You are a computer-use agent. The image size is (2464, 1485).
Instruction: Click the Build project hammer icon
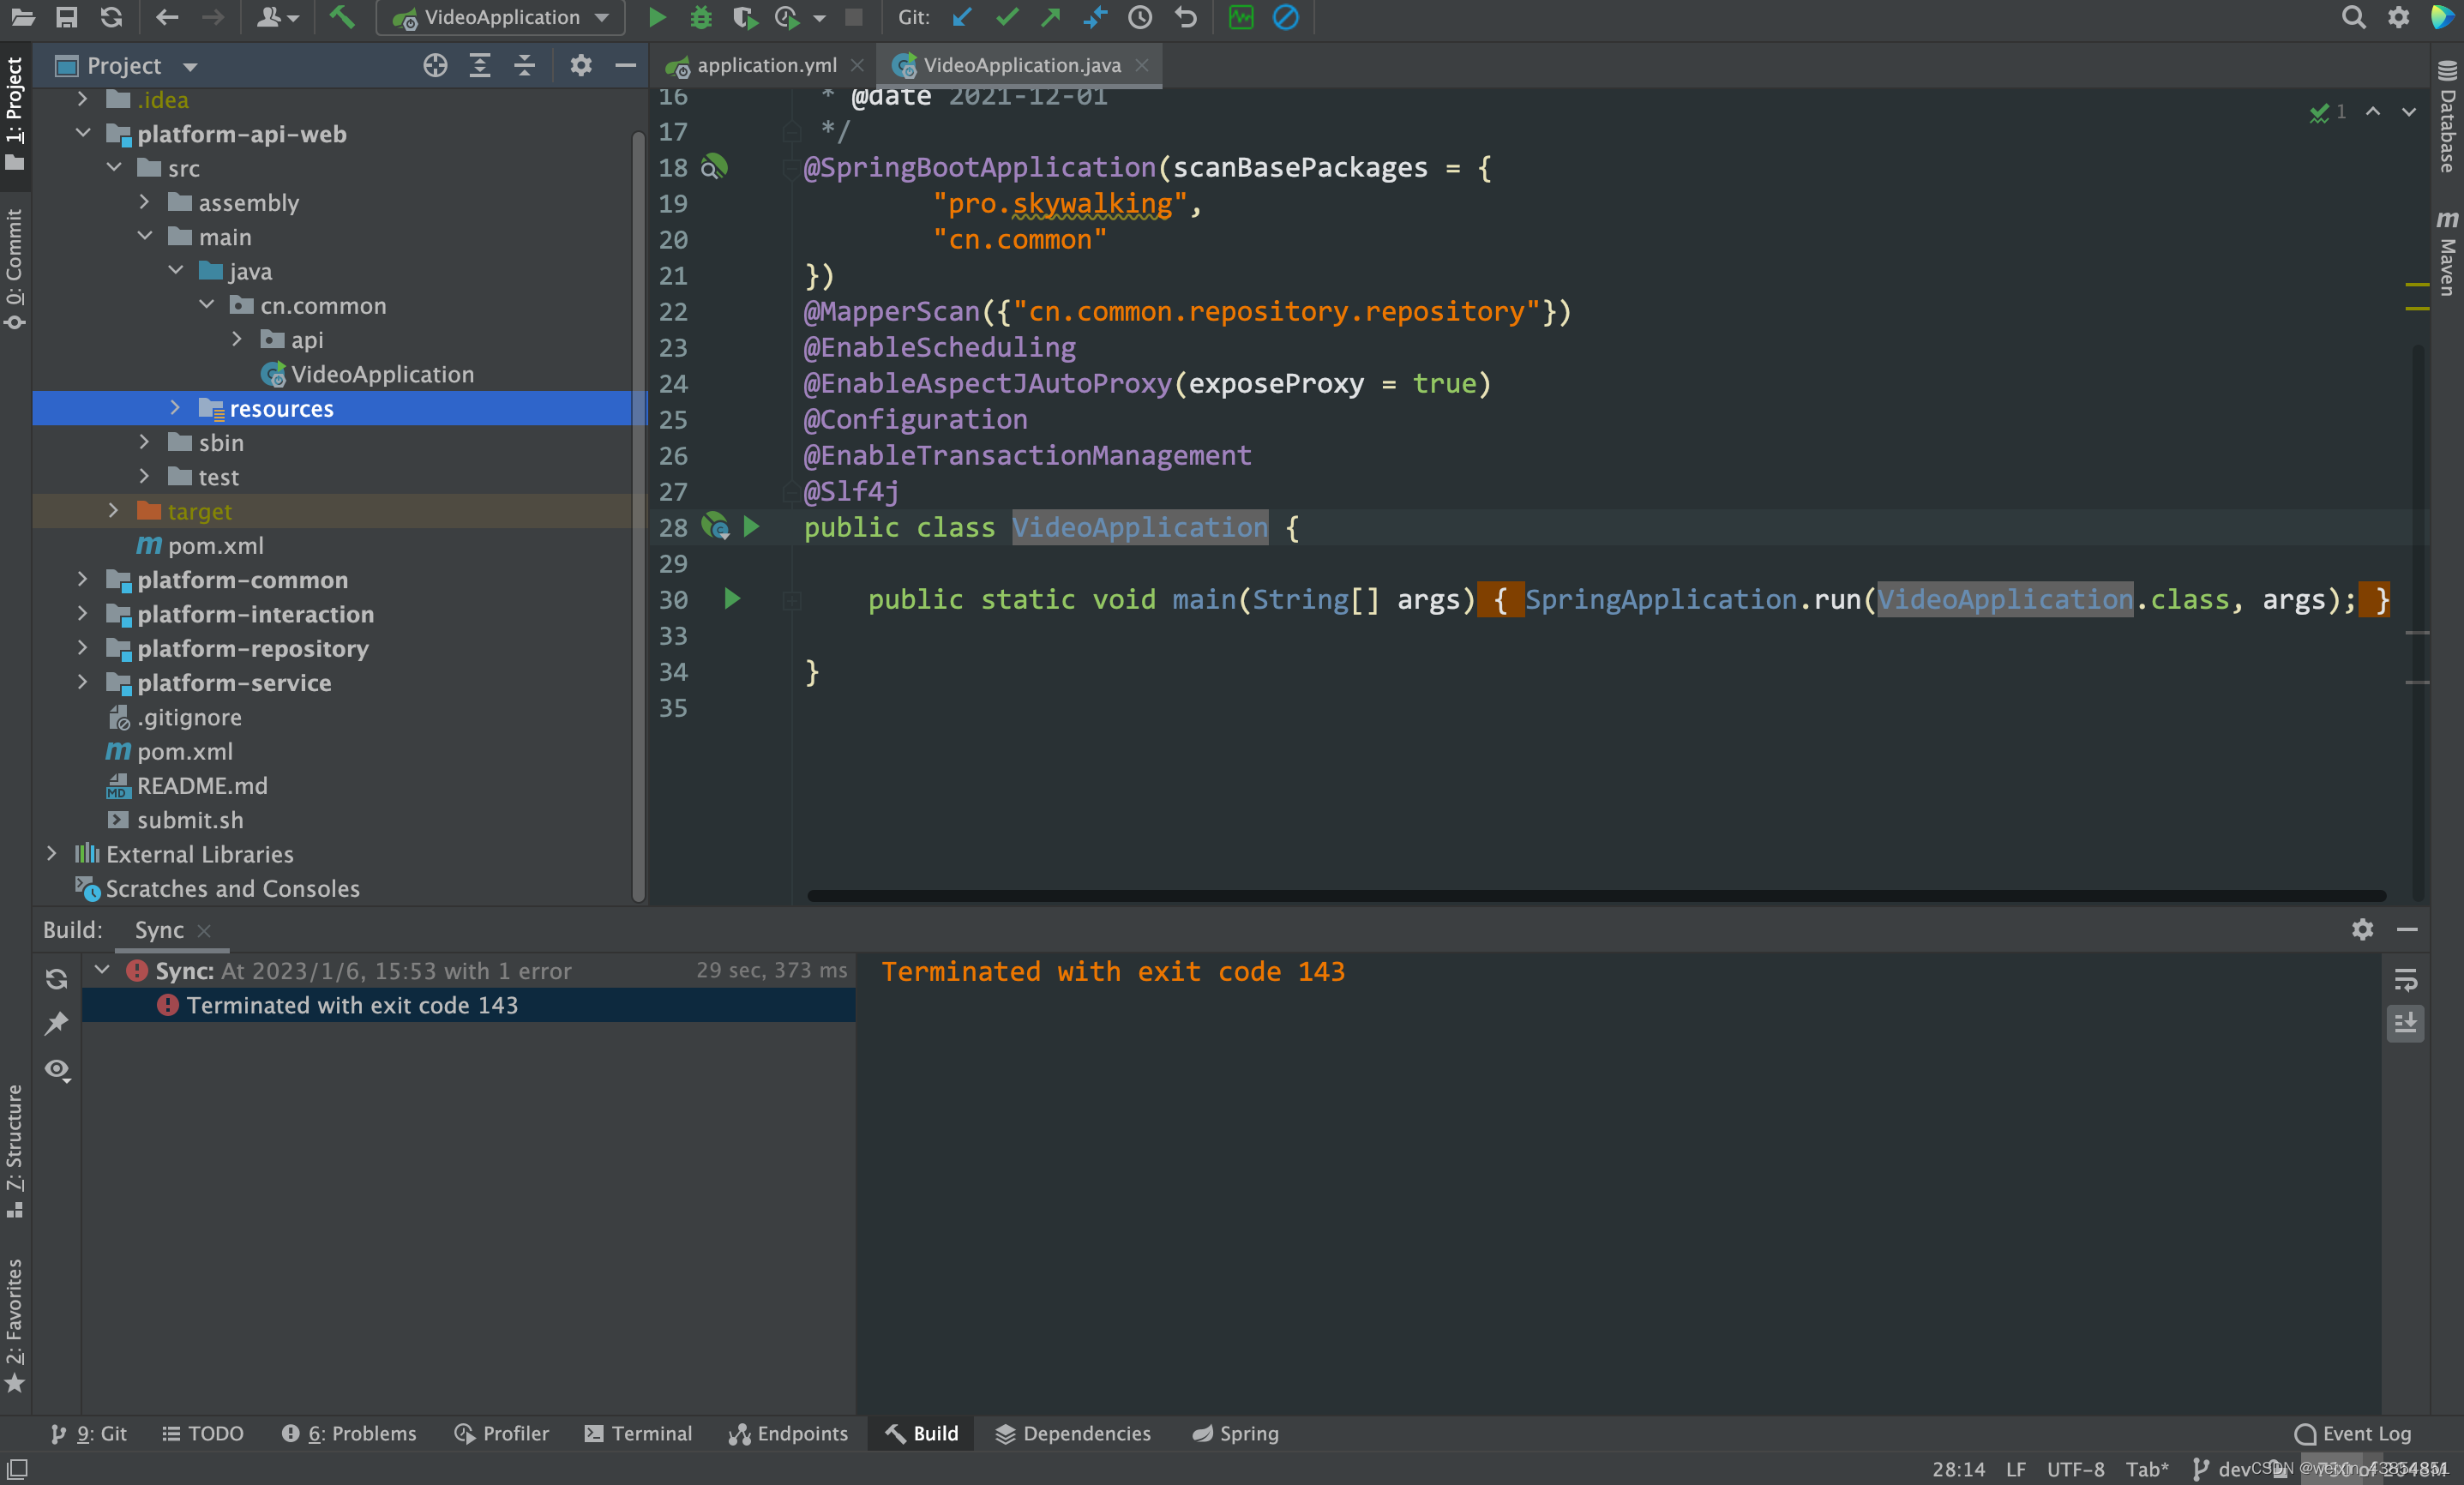point(342,17)
